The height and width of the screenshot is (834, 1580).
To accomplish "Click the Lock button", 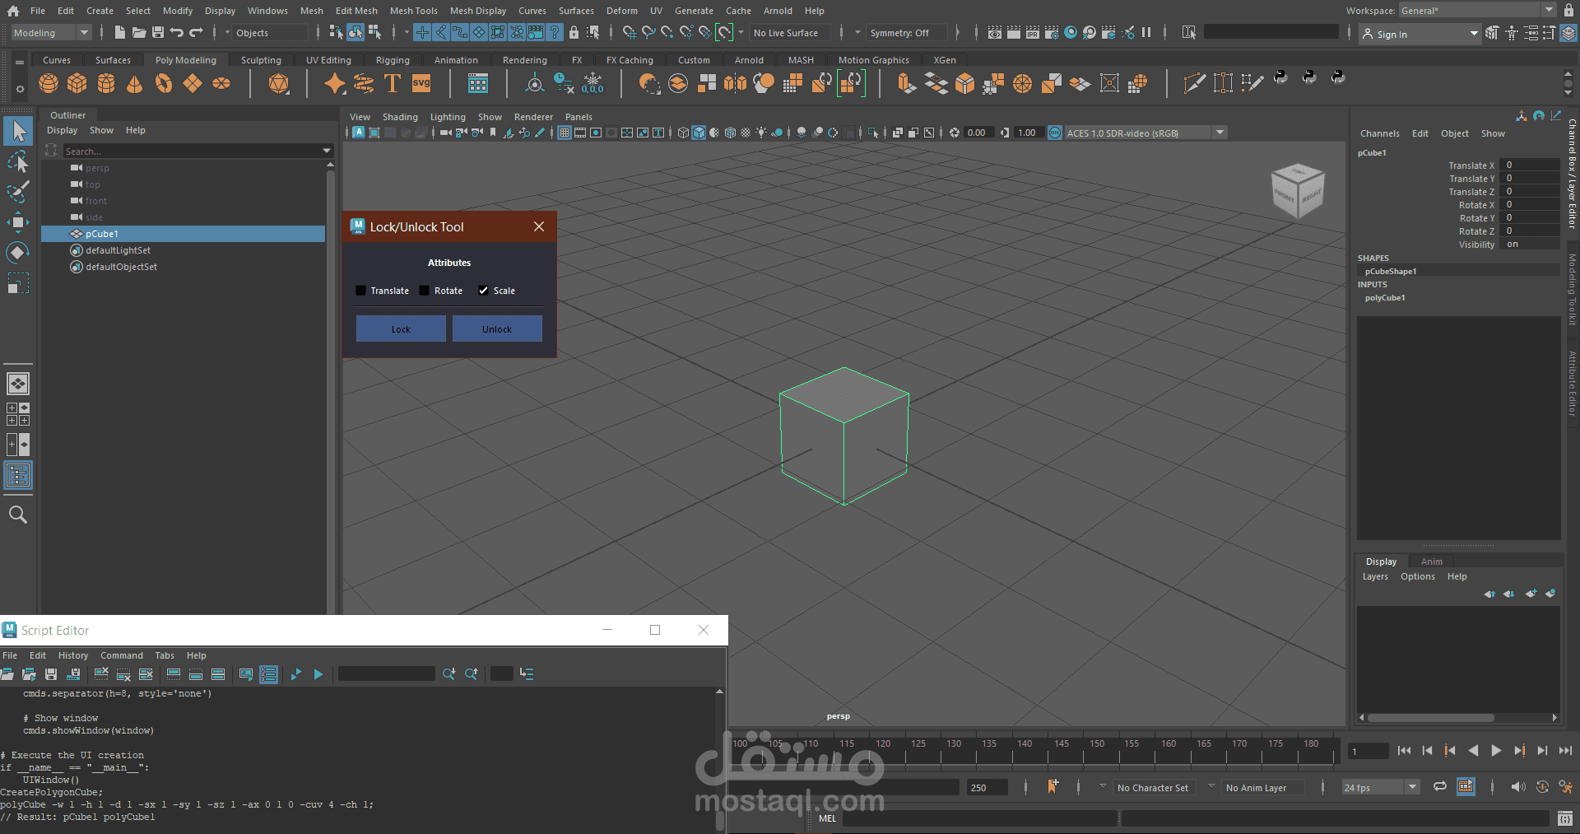I will 401,328.
